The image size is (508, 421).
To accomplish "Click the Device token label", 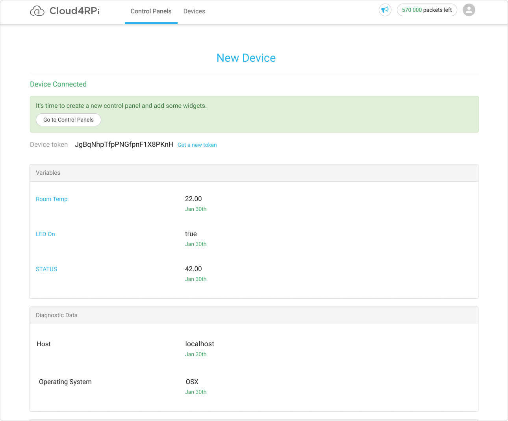I will click(49, 144).
